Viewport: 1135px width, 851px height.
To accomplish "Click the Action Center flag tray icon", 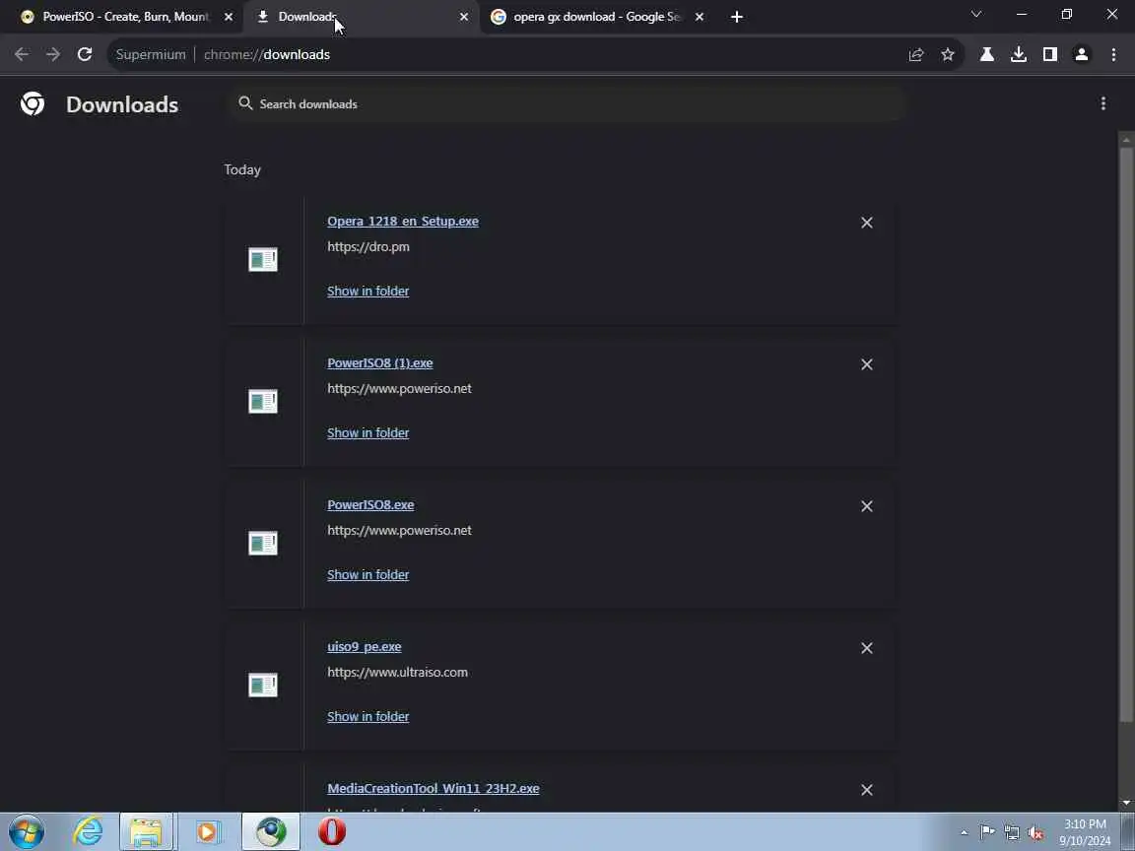I will click(987, 832).
